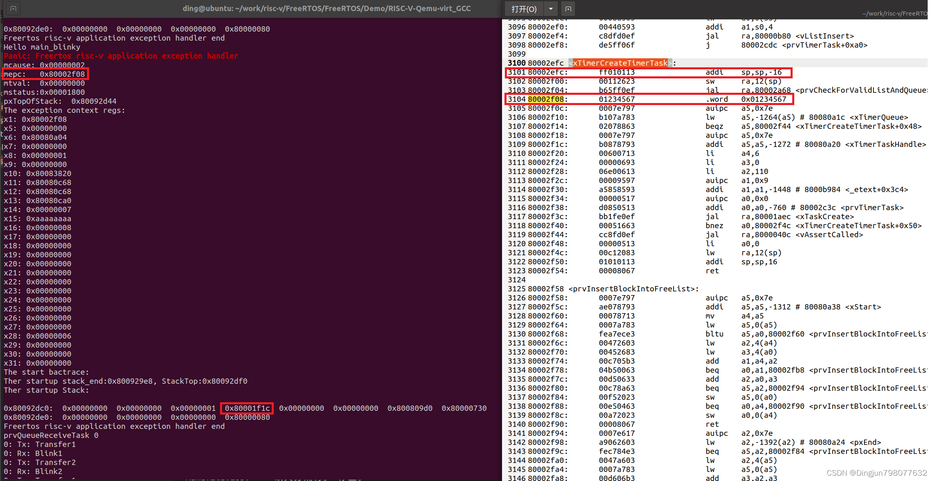
Task: Click the mepc value 0x80002f08 in terminal
Action: point(62,74)
